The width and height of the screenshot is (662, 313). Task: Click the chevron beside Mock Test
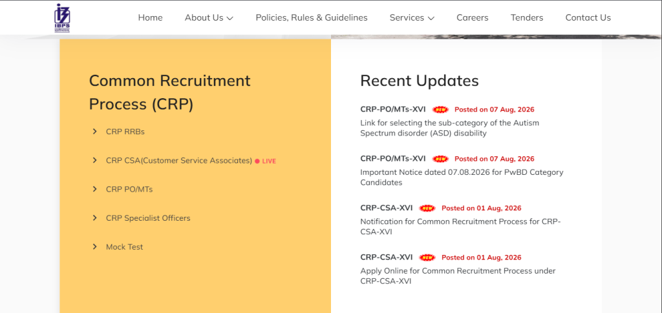pyautogui.click(x=94, y=247)
